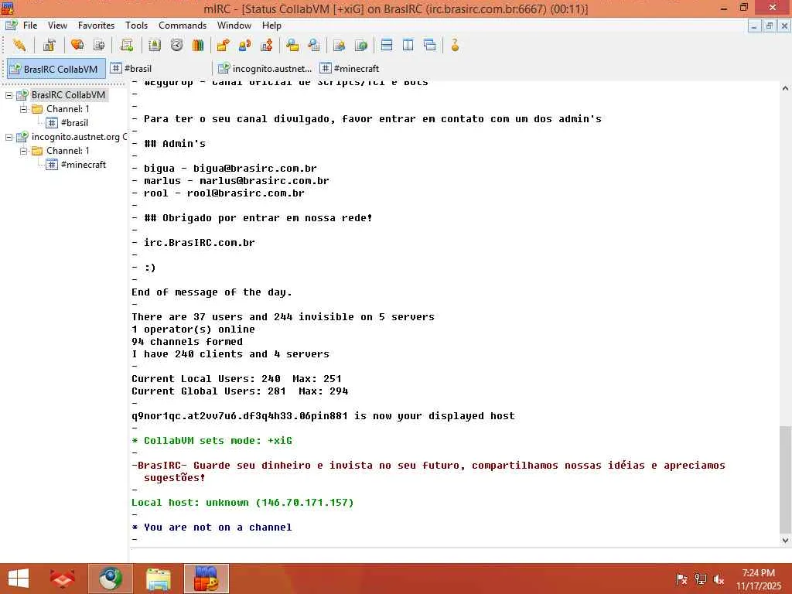Click '* CollabVM sets mode: +xiG' line
Screen dimensions: 792x594
[x=212, y=440]
